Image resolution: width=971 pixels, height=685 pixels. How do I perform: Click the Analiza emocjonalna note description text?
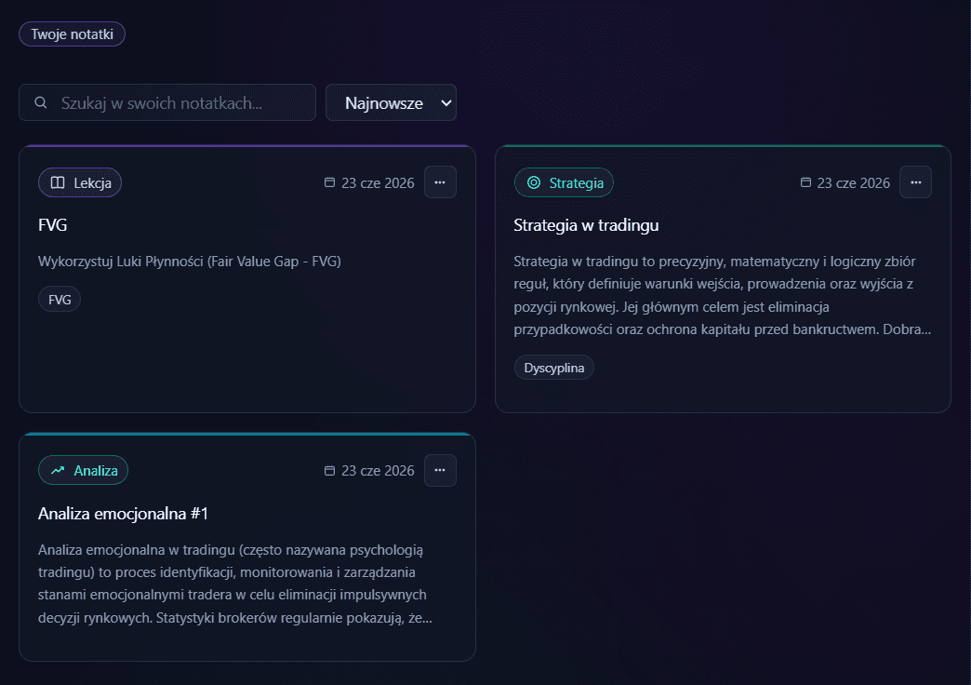tap(235, 584)
